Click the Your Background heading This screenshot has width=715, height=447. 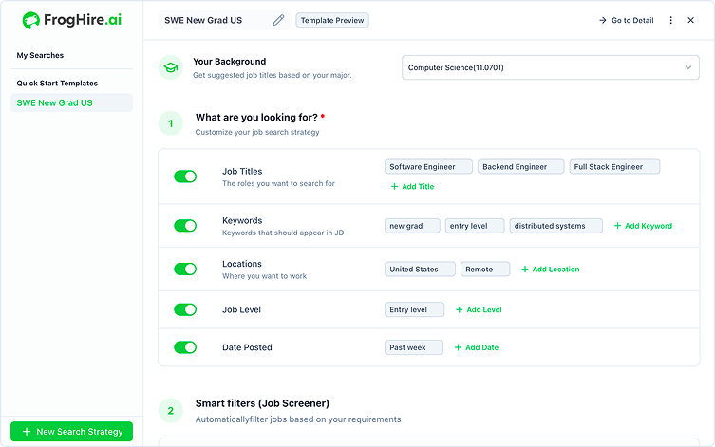tap(230, 62)
